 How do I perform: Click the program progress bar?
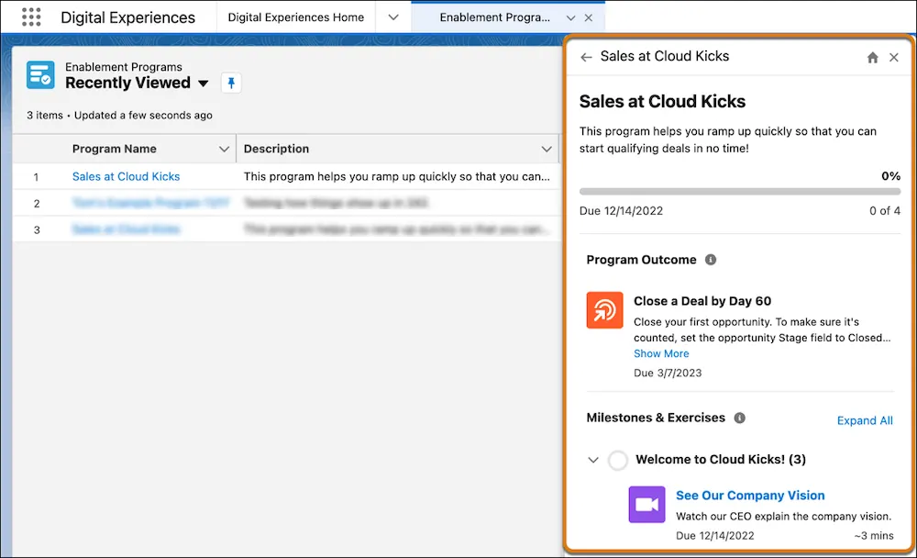coord(738,191)
